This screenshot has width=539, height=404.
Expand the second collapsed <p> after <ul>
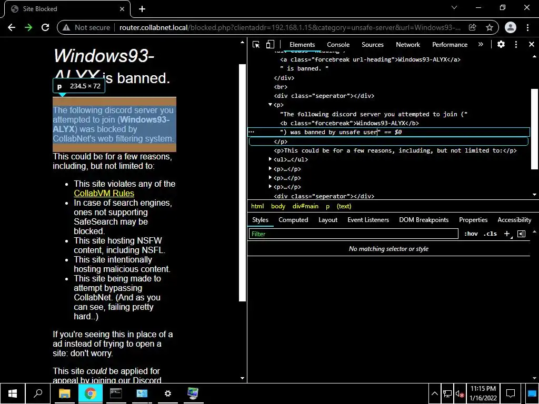tap(270, 177)
